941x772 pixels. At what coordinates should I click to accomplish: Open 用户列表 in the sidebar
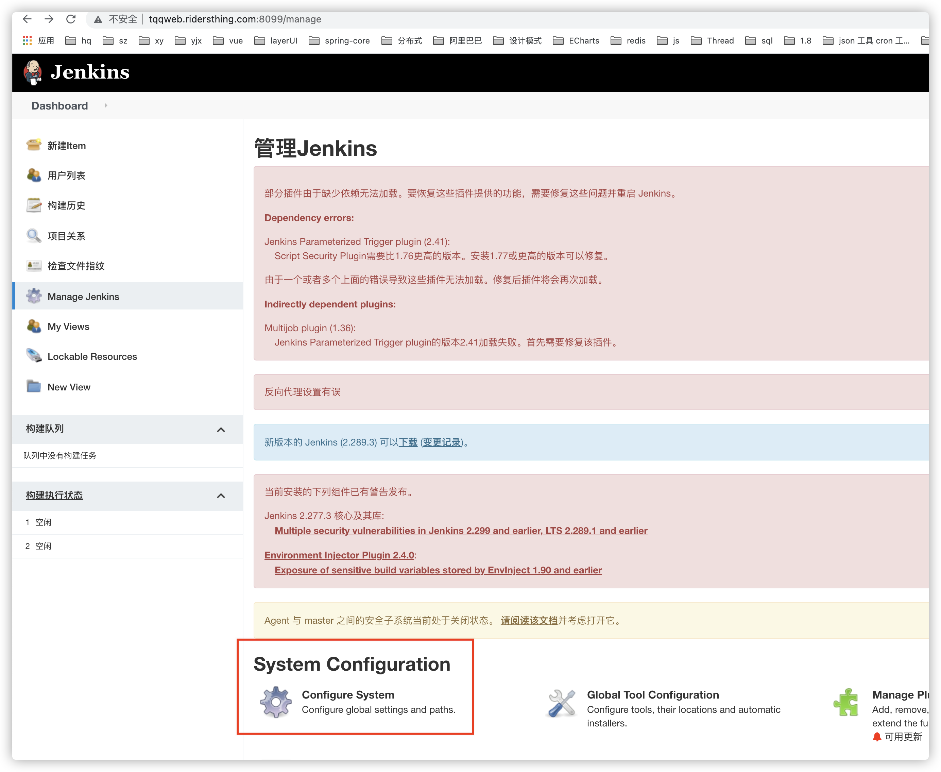67,175
